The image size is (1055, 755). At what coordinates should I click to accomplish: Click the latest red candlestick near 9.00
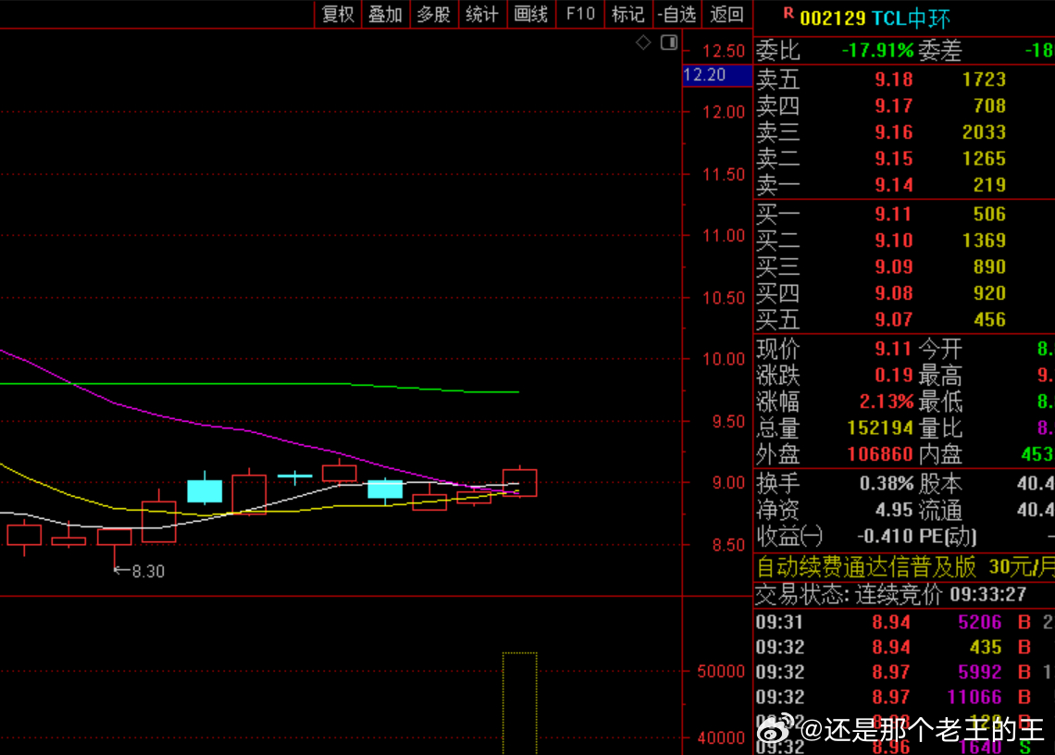tap(519, 482)
